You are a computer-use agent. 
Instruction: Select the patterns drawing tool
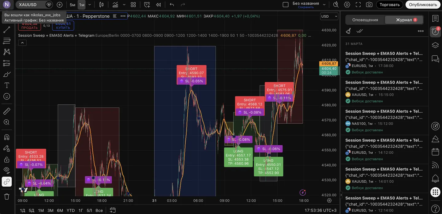pos(6,52)
